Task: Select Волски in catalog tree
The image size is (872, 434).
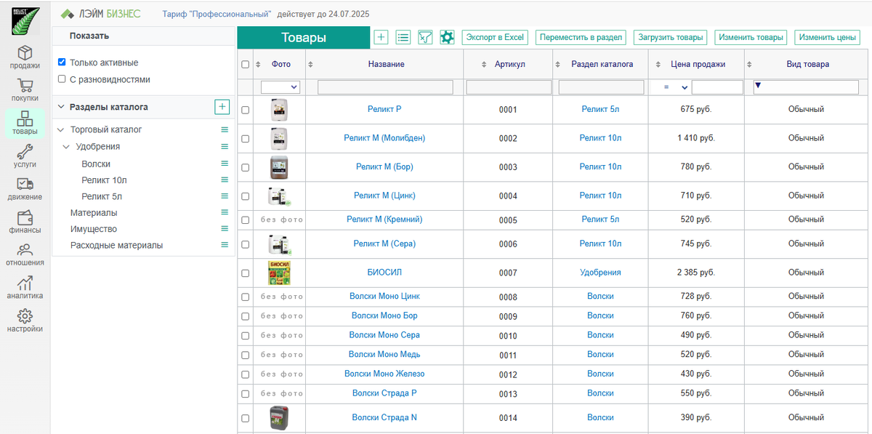Action: [x=96, y=164]
